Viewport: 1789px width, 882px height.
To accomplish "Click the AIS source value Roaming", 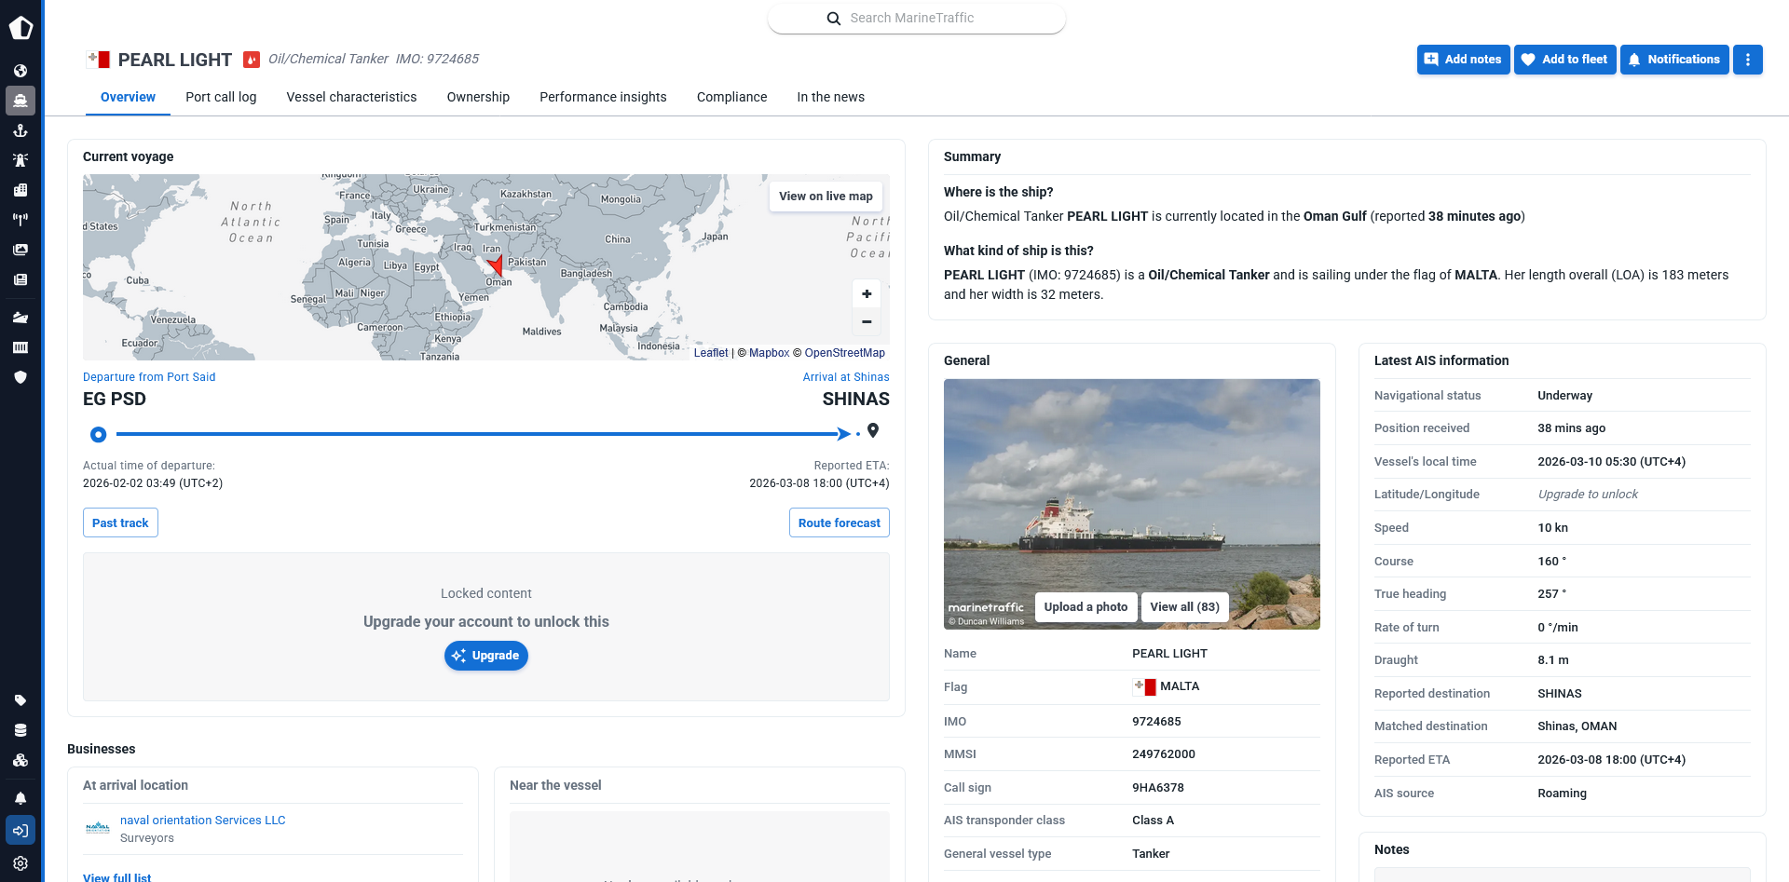I will point(1562,794).
